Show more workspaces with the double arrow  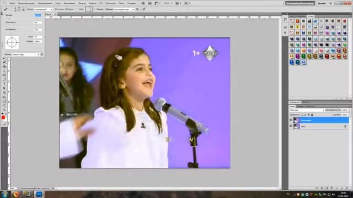(331, 3)
